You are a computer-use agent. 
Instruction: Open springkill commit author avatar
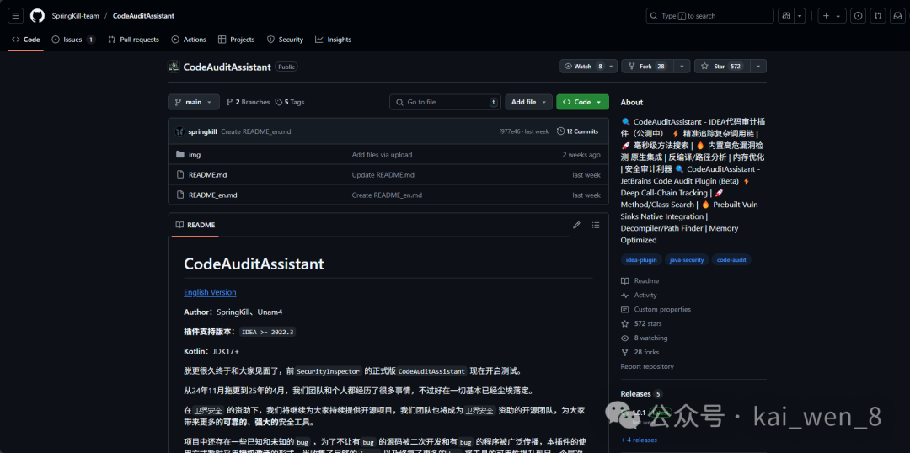180,131
